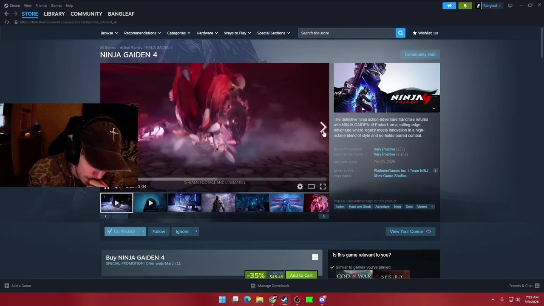Open Windows Start menu

tap(222, 300)
